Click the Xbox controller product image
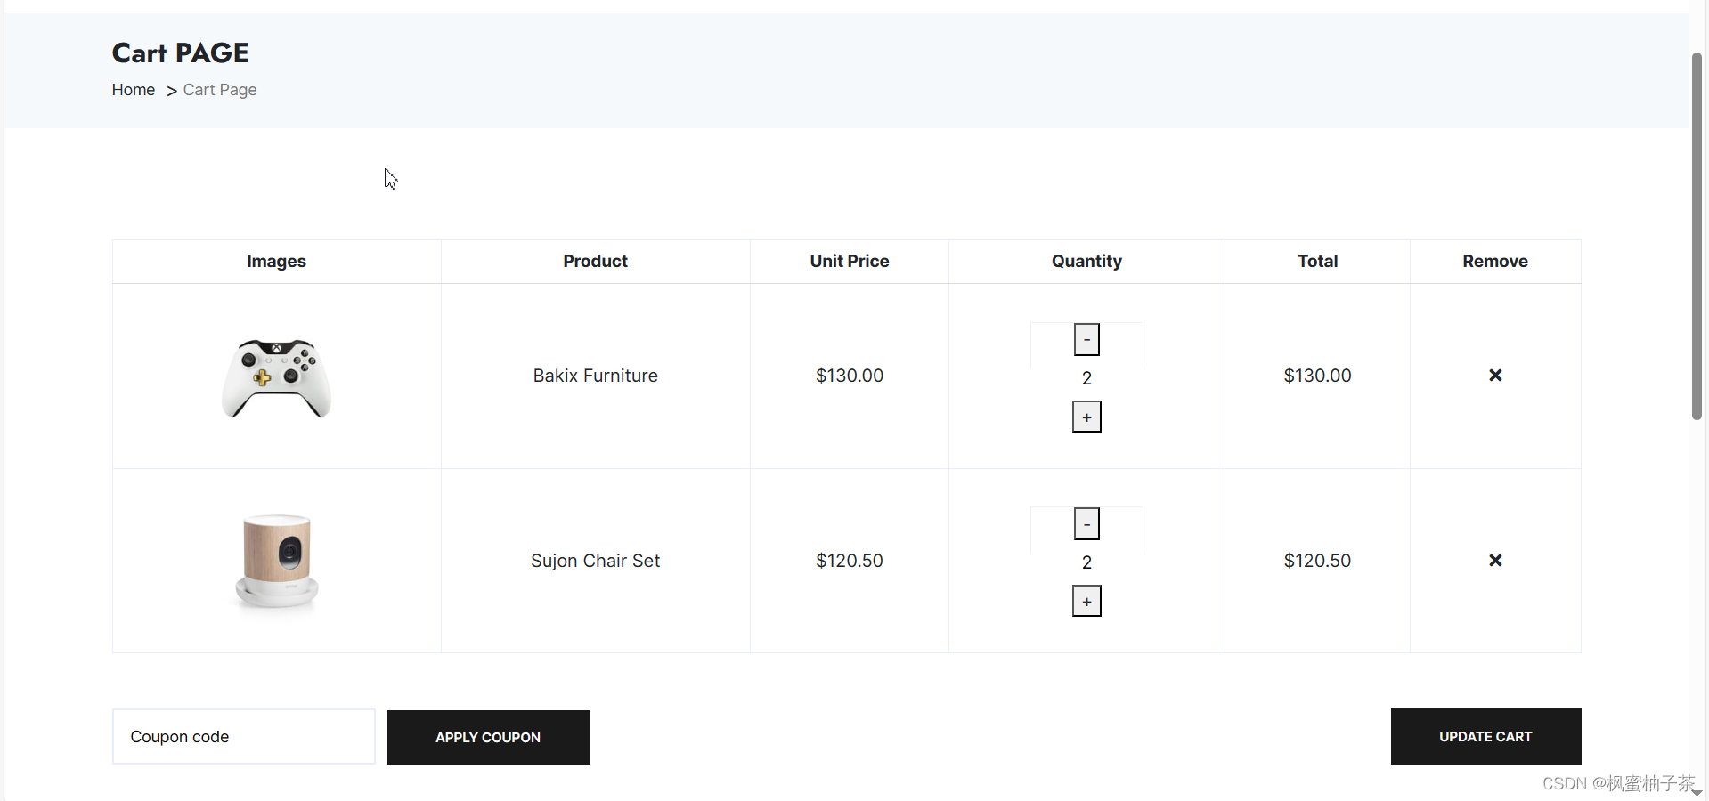 [x=276, y=377]
